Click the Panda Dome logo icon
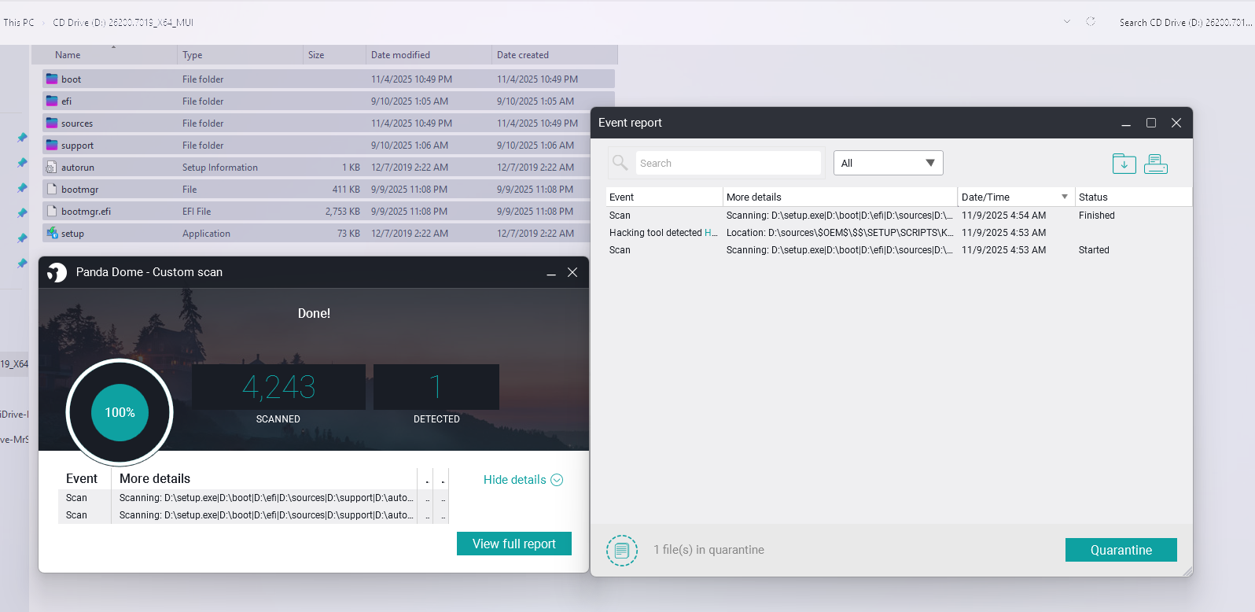1255x612 pixels. coord(57,272)
